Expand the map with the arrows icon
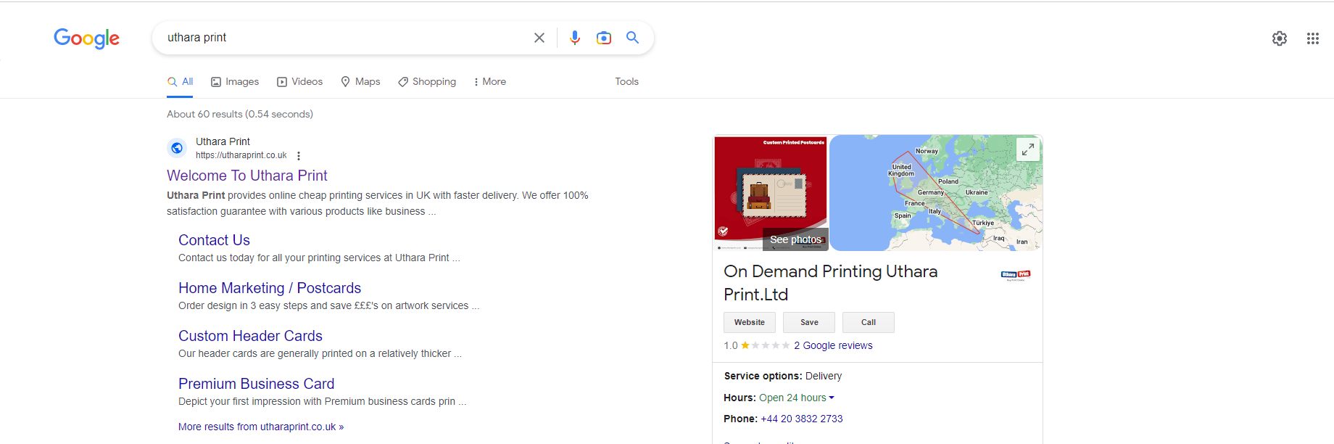This screenshot has width=1334, height=444. [x=1027, y=149]
